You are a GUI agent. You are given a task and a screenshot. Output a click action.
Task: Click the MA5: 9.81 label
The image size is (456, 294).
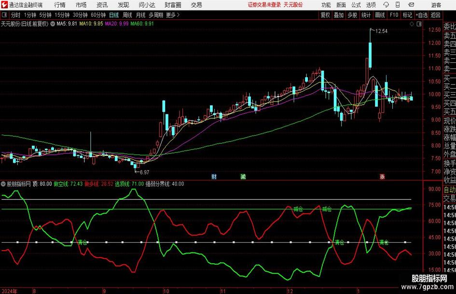click(x=67, y=24)
